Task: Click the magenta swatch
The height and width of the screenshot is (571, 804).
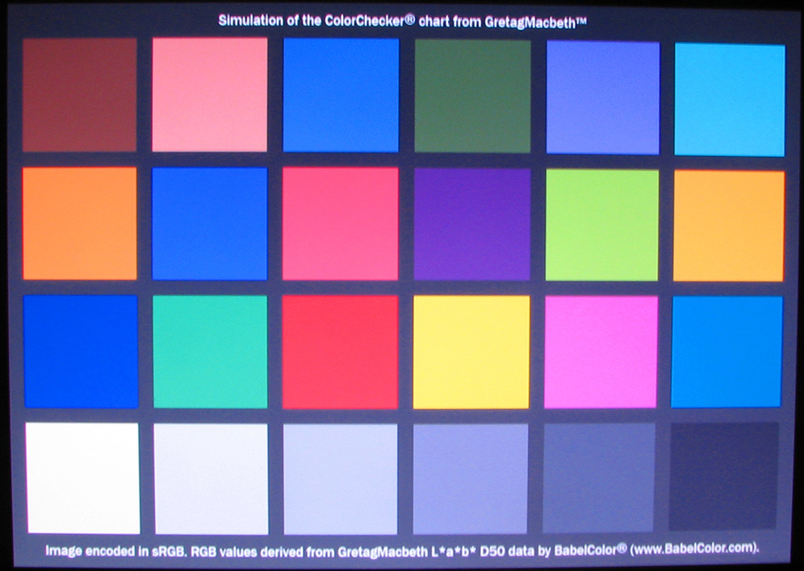Action: point(602,352)
